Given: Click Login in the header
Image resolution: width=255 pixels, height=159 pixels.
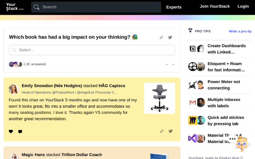Looking at the screenshot, I should pyautogui.click(x=243, y=6).
